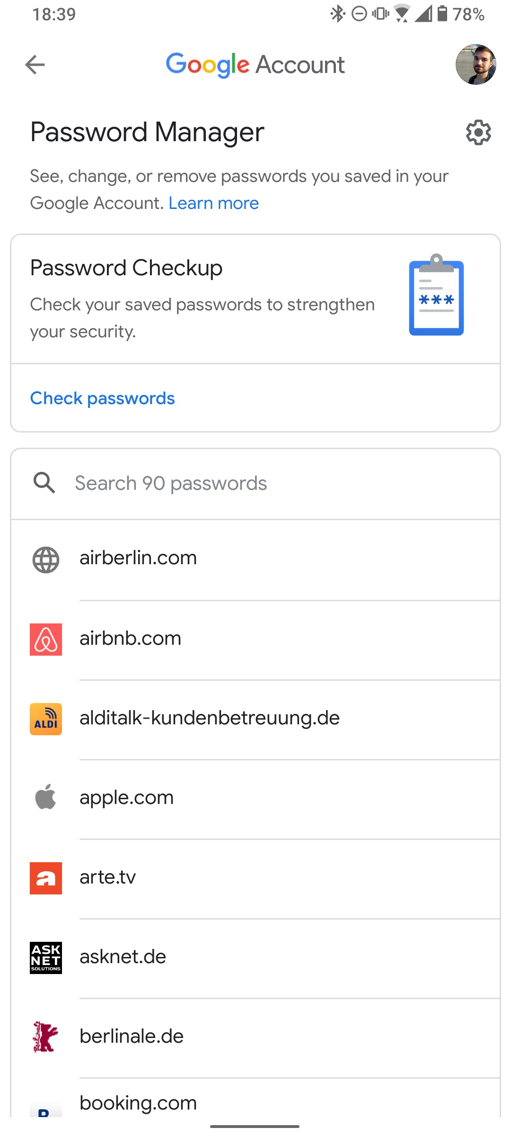Click the asknet solutions logo
The image size is (511, 1137).
point(45,957)
